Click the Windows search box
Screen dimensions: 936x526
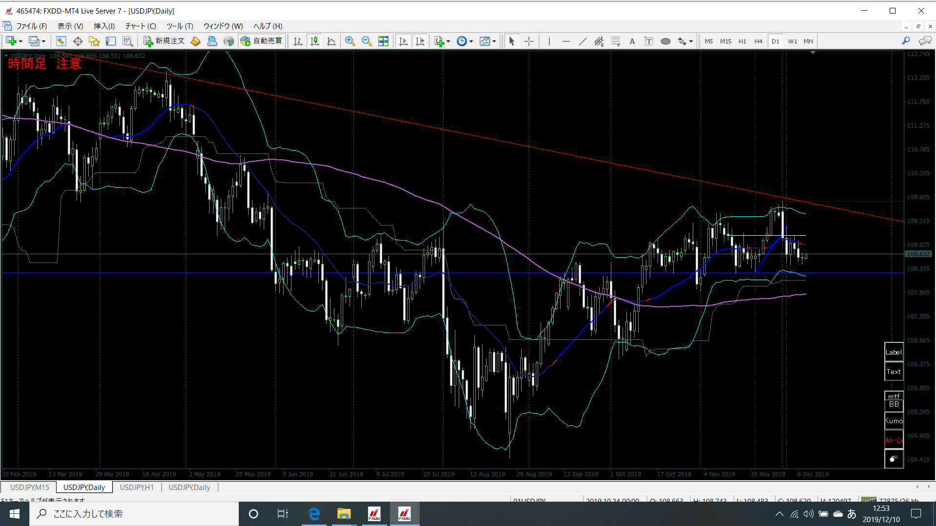tap(134, 514)
